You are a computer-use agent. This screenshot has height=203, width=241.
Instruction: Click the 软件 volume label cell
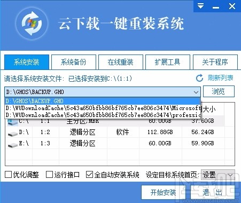point(122,132)
